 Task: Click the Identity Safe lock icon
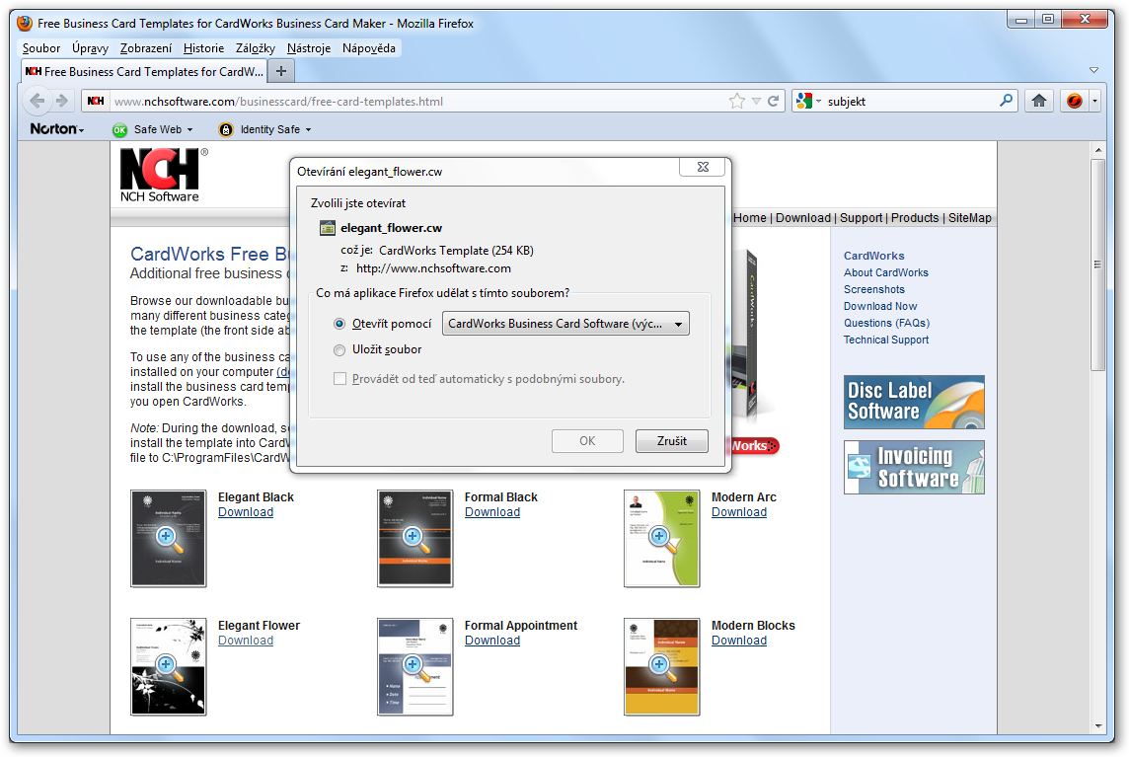226,129
